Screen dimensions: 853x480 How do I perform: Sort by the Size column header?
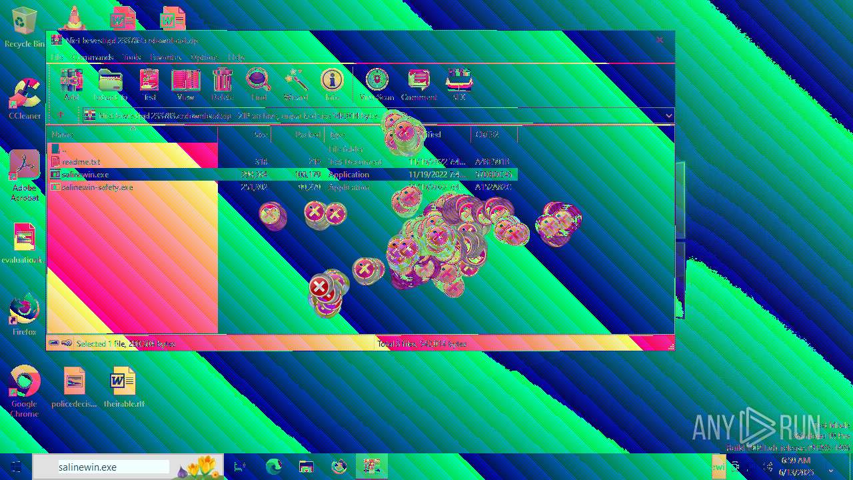point(245,134)
